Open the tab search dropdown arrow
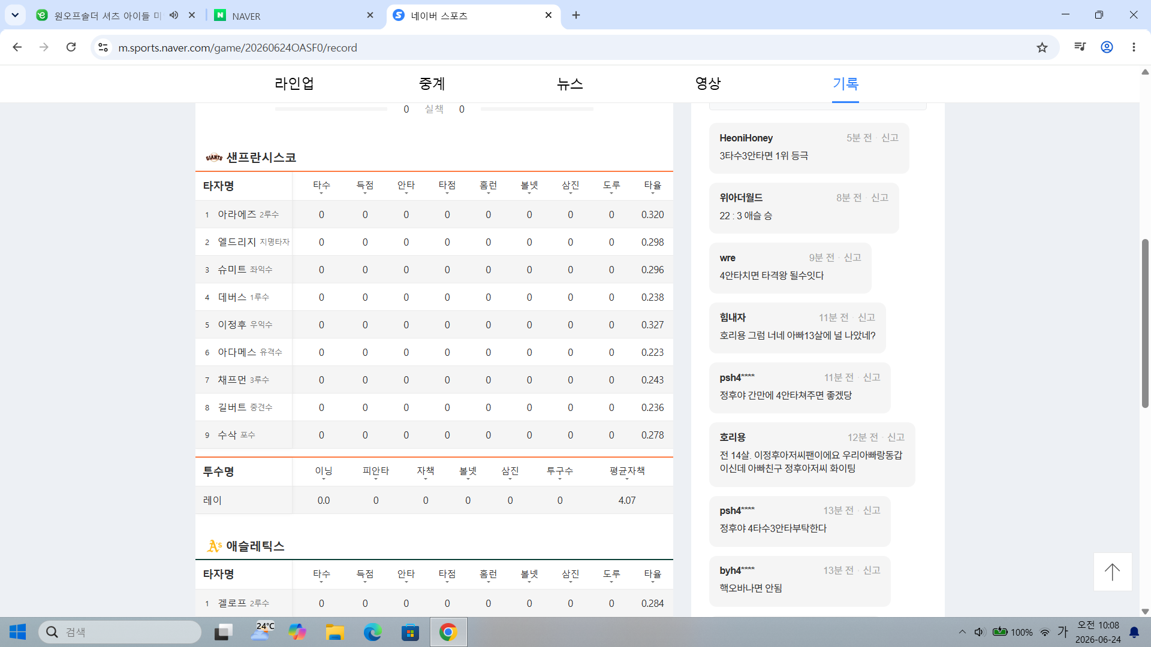 coord(15,15)
